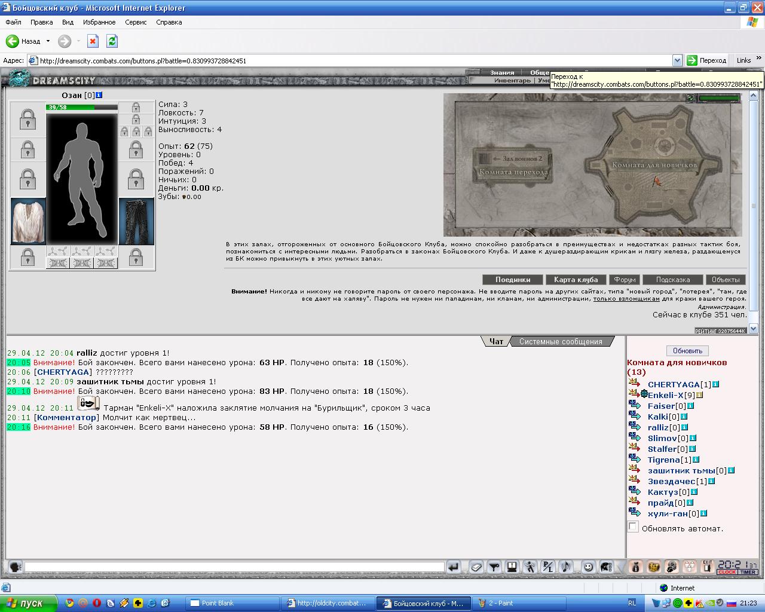Click the green progress bar above the map
This screenshot has width=765, height=612.
coord(719,98)
